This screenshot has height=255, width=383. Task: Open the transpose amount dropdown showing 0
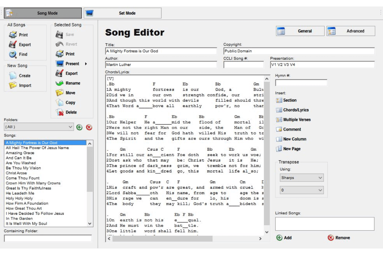click(x=301, y=190)
